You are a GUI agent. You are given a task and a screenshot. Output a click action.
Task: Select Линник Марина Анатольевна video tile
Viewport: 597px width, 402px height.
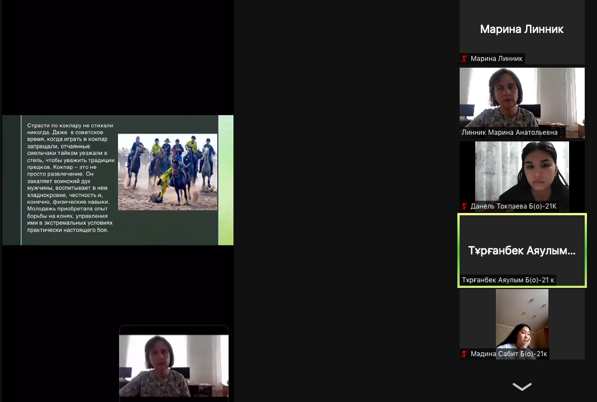click(x=522, y=103)
